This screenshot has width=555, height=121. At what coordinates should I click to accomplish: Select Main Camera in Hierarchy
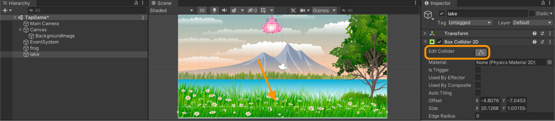[44, 23]
